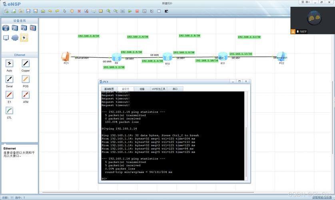Open the UDP发包工具 tab

(x=158, y=89)
